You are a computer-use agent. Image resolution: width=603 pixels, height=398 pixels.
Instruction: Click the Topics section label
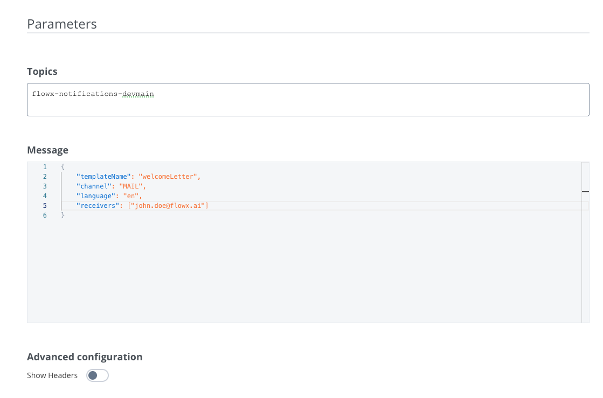tap(43, 72)
